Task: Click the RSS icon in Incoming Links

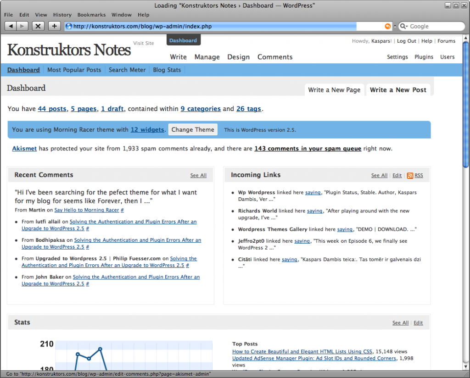Action: point(410,175)
